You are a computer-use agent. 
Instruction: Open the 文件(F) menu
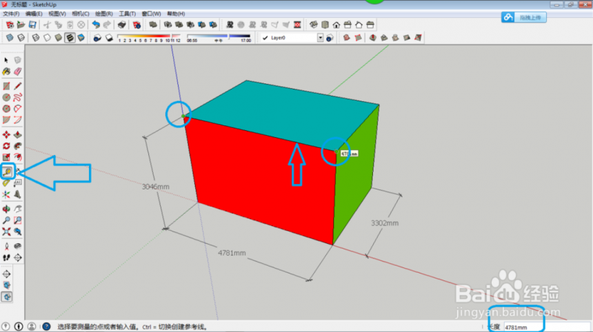(11, 14)
